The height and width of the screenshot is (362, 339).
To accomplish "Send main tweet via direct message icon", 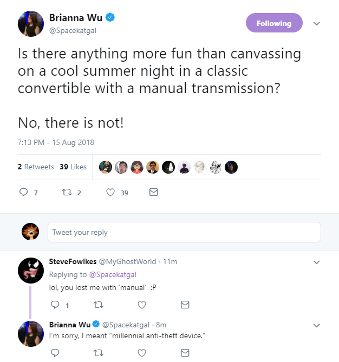I will pyautogui.click(x=153, y=192).
